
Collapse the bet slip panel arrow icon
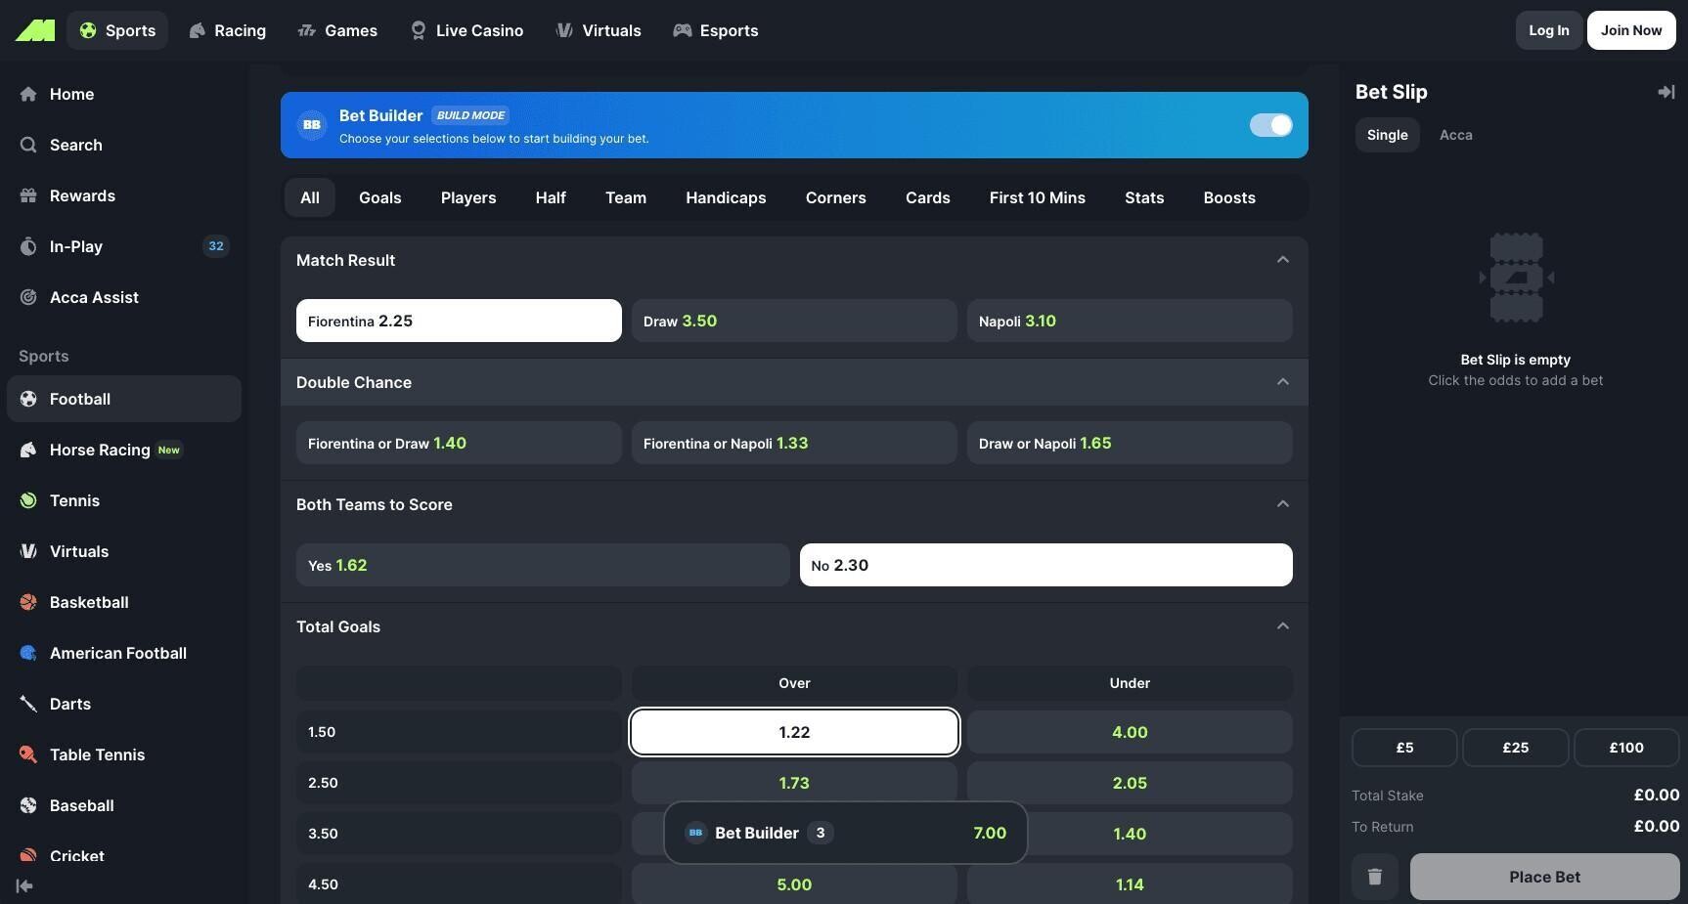coord(1666,92)
